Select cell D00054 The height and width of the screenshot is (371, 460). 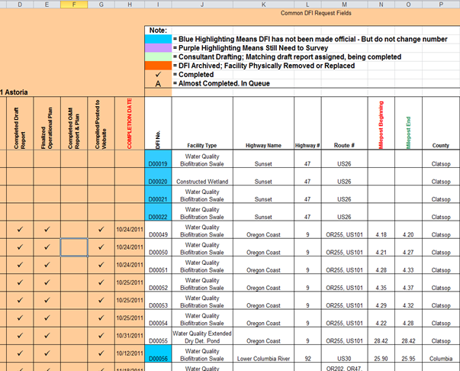point(158,318)
